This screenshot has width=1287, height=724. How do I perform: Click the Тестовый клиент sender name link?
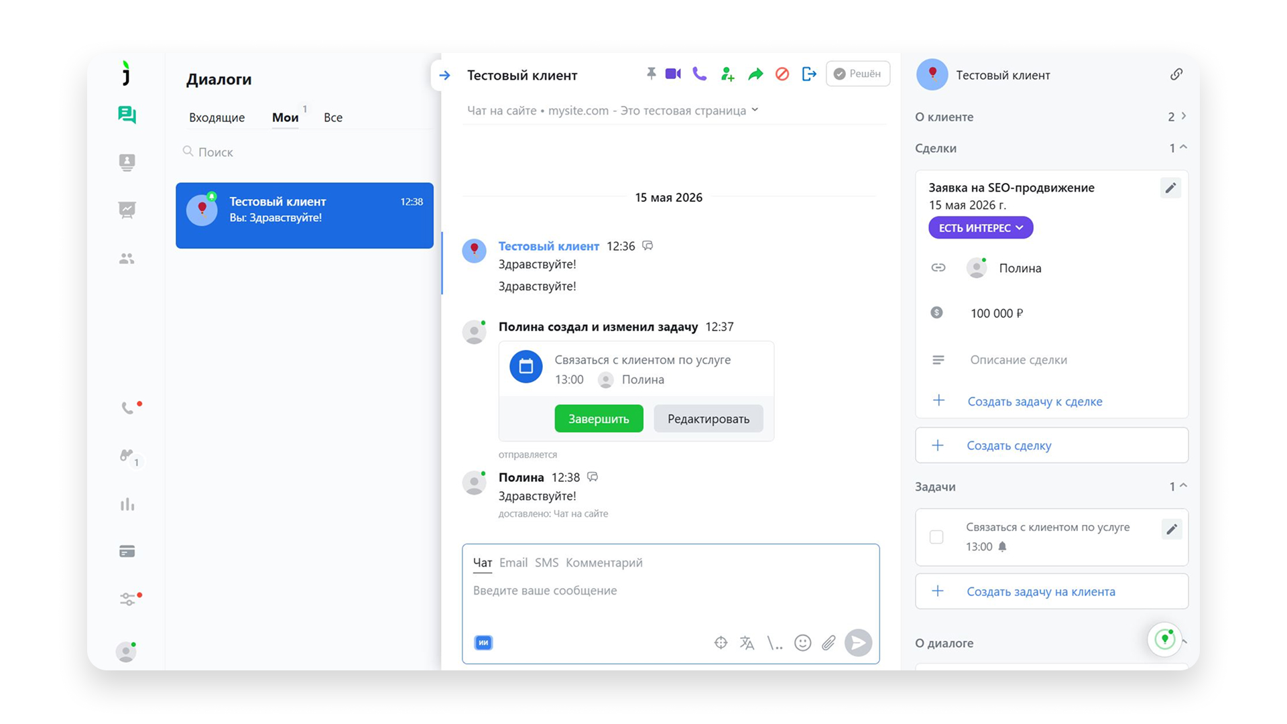pyautogui.click(x=548, y=246)
